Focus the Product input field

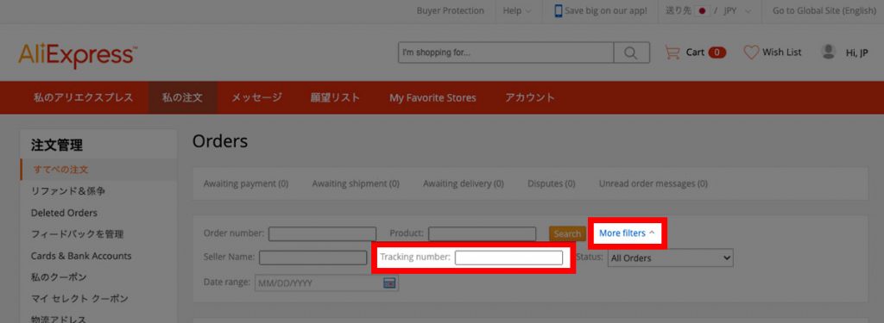[482, 233]
